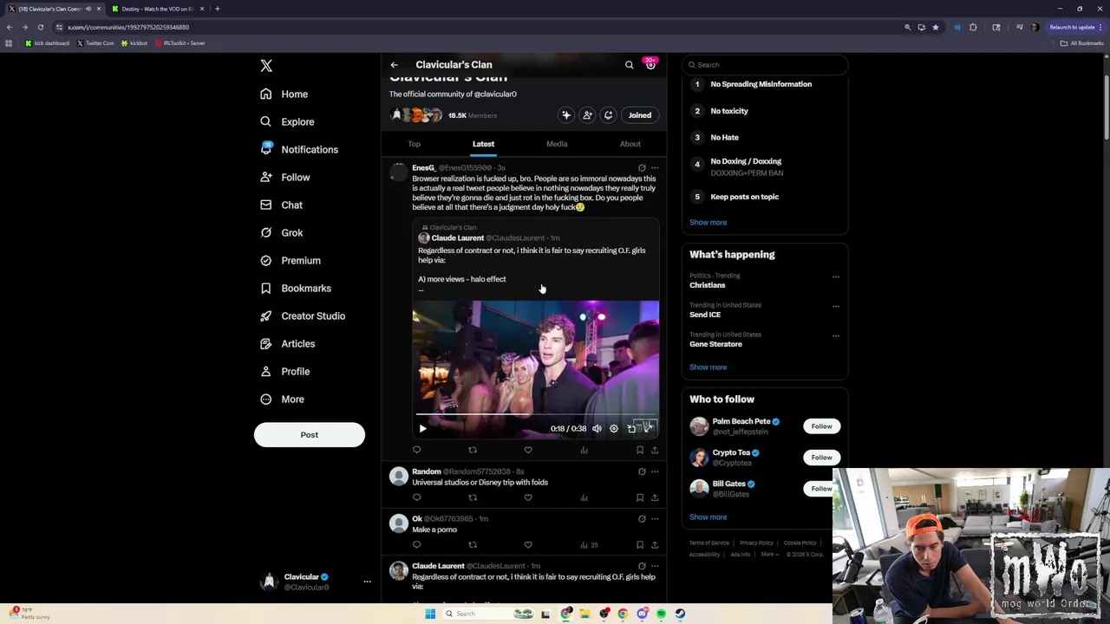Screen dimensions: 1110x624
Task: Bookmark the Random user's post
Action: [x=640, y=497]
